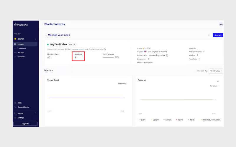Open Indexes in the sidebar
Image resolution: width=236 pixels, height=147 pixels.
[25, 44]
